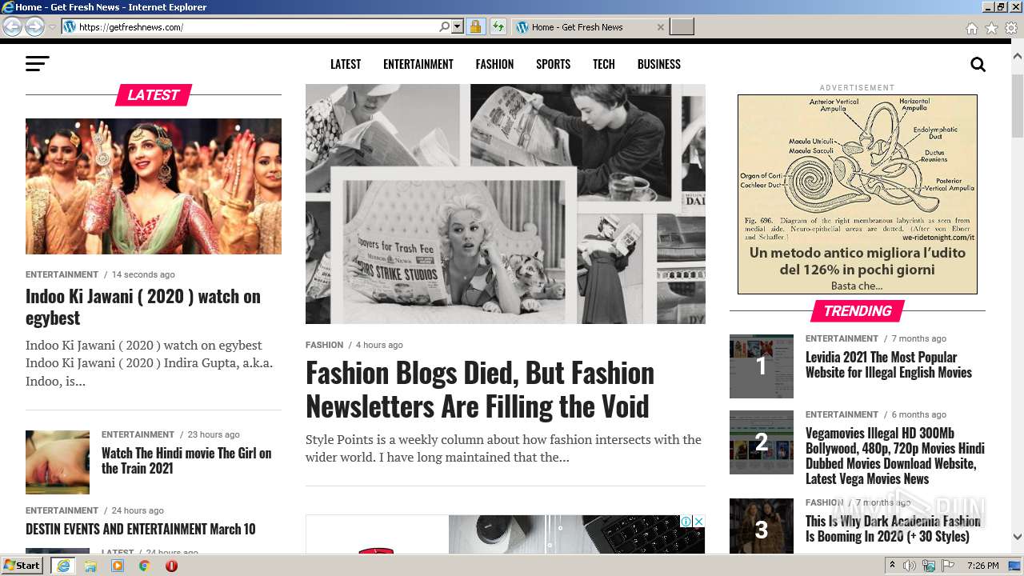Open DESTIN EVENTS AND ENTERTAINMENT article
The image size is (1024, 576).
point(141,529)
